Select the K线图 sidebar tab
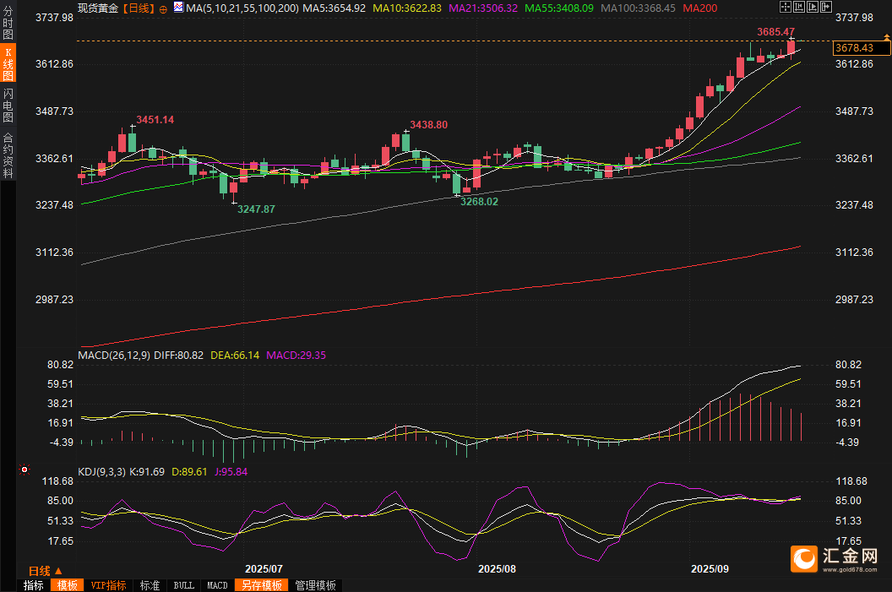892x592 pixels. click(8, 63)
